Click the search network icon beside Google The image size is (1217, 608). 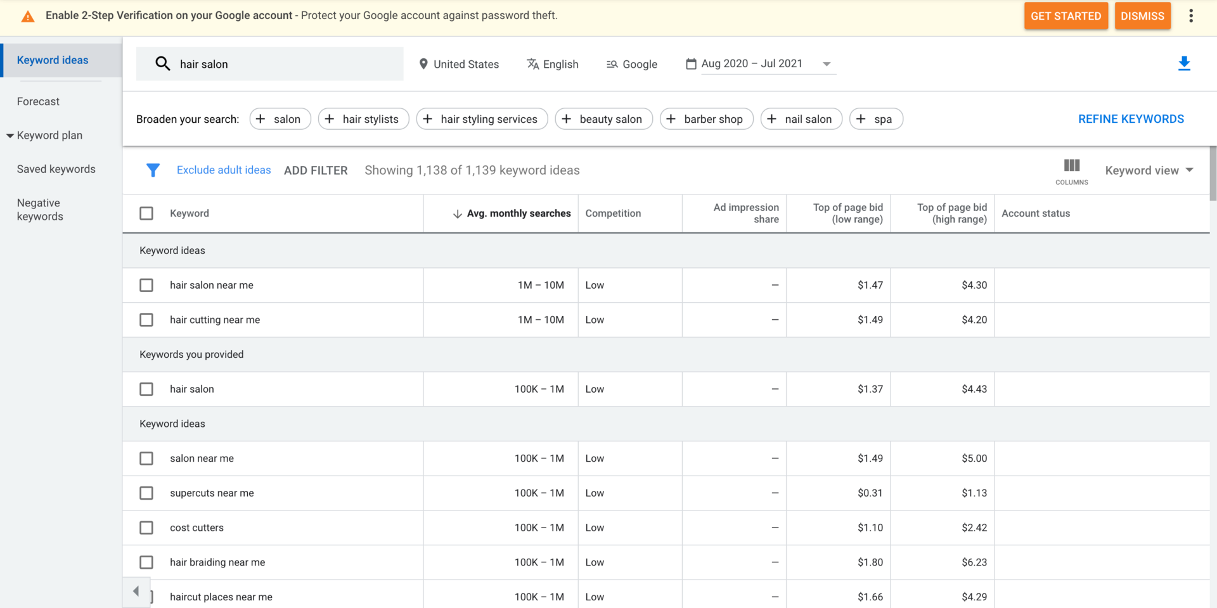point(612,63)
